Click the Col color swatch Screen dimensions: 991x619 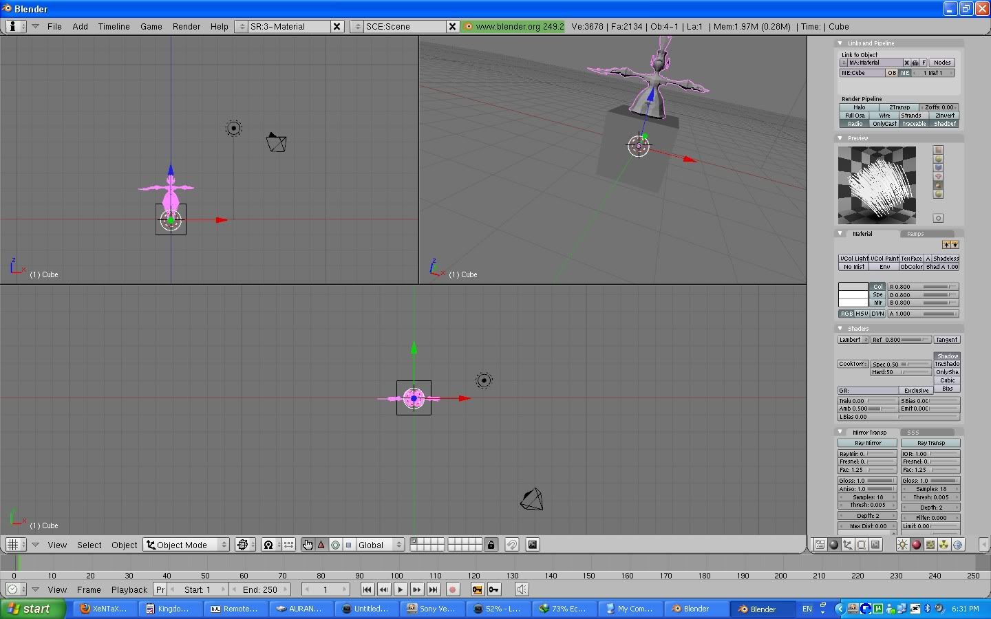click(x=853, y=287)
